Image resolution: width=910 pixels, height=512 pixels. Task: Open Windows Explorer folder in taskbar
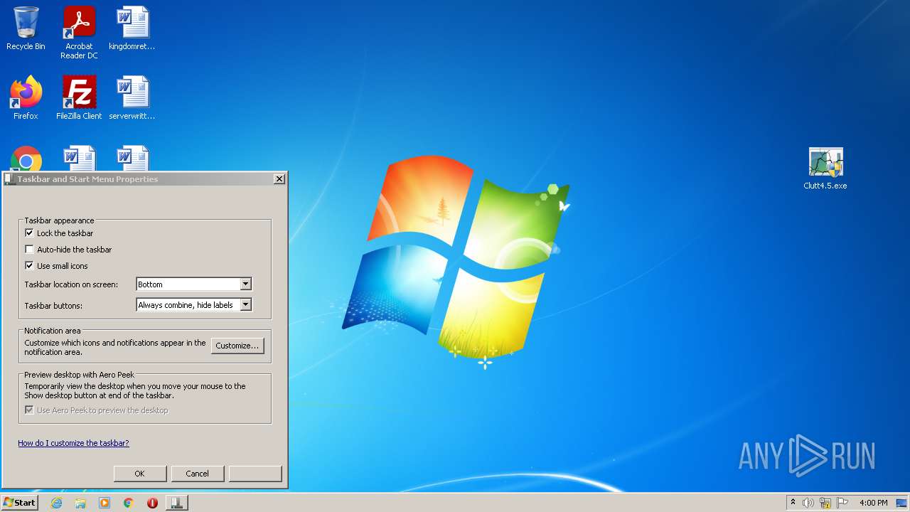click(80, 503)
